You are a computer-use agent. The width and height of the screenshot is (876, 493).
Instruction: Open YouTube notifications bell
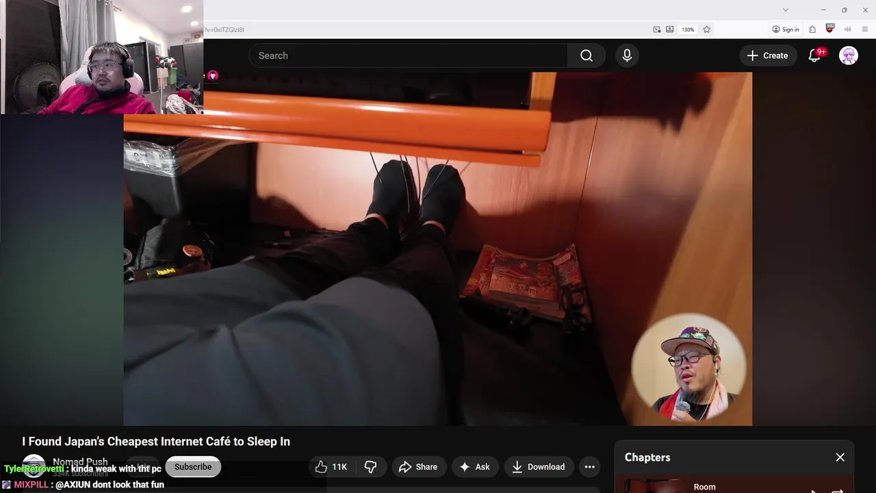click(x=814, y=55)
